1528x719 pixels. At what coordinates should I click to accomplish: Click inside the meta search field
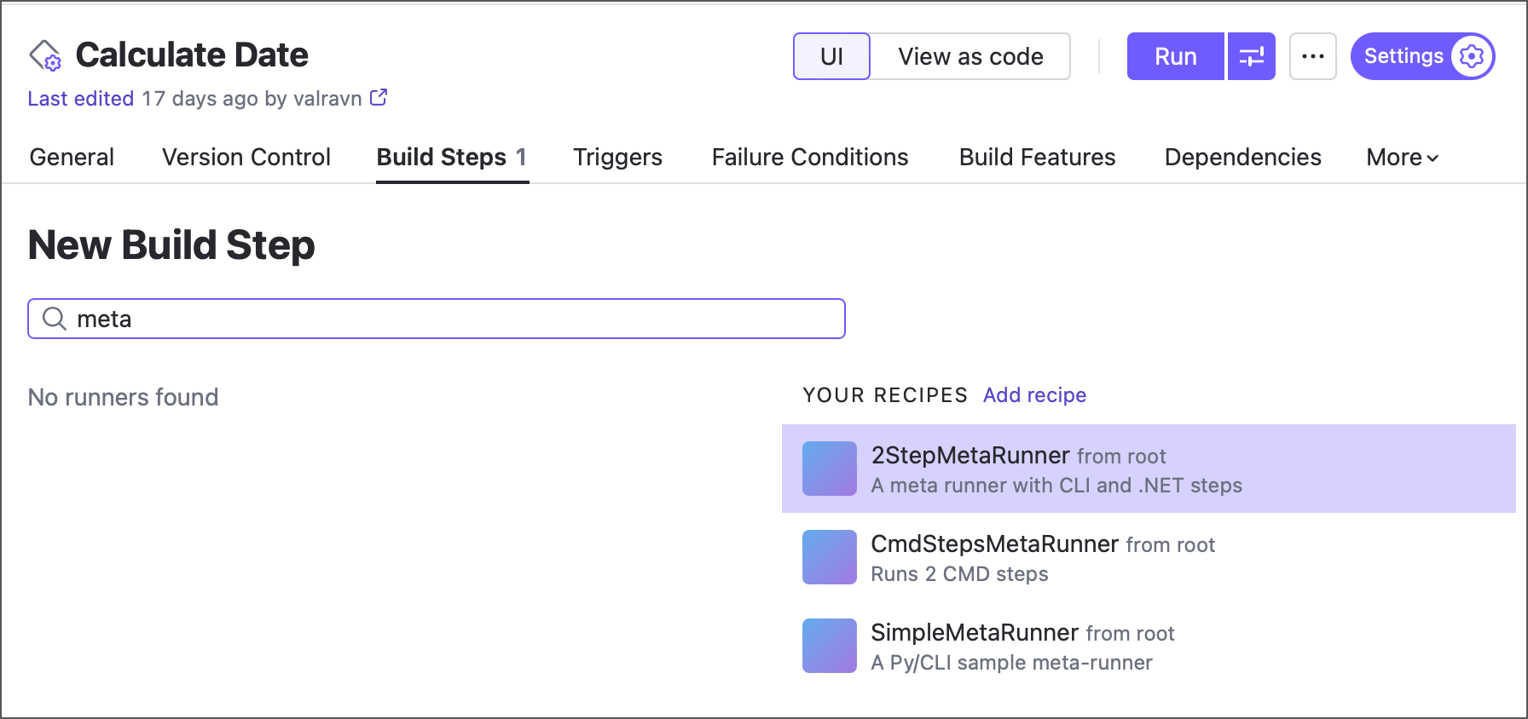tap(341, 318)
